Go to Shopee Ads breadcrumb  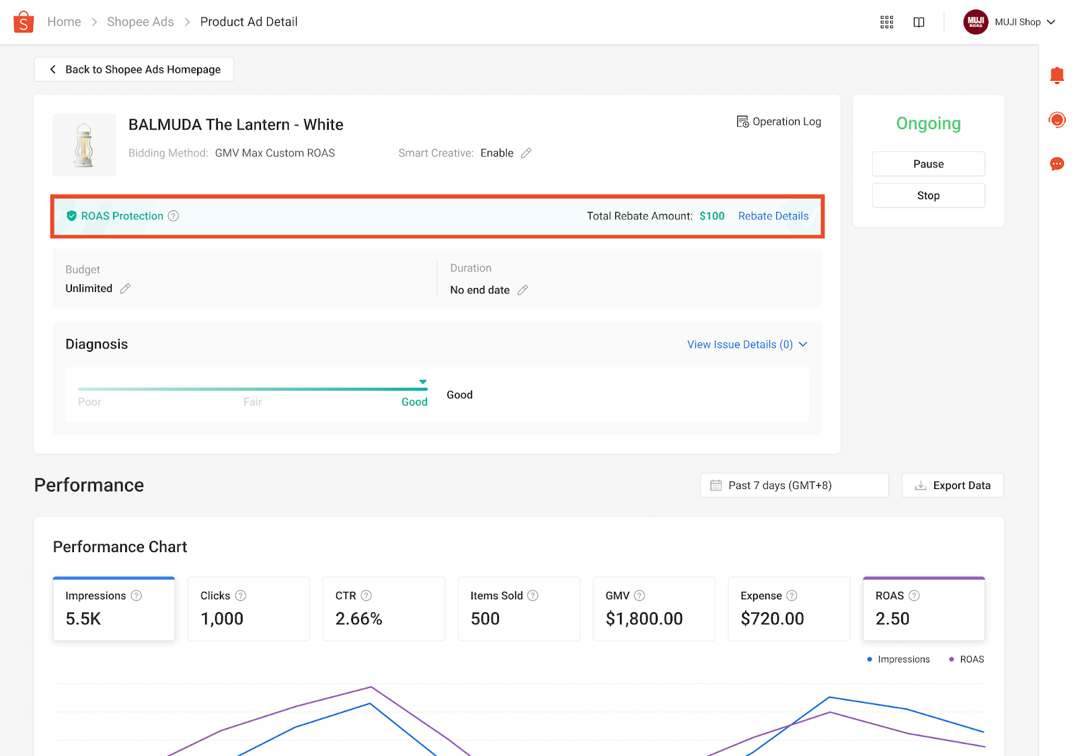tap(141, 22)
